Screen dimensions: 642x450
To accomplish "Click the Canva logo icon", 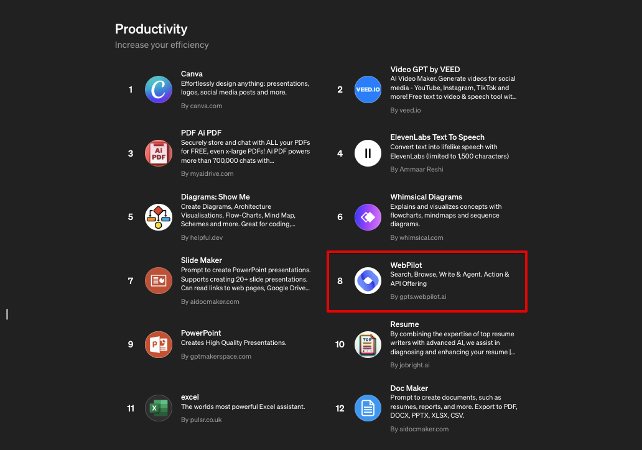I will (x=158, y=90).
